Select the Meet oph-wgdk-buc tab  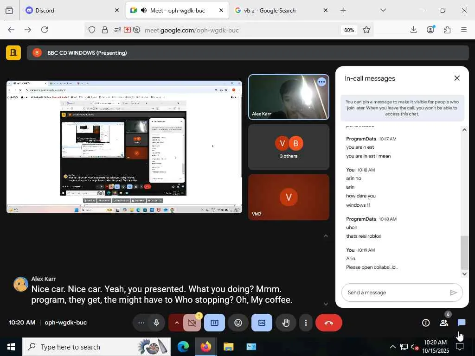pos(177,10)
